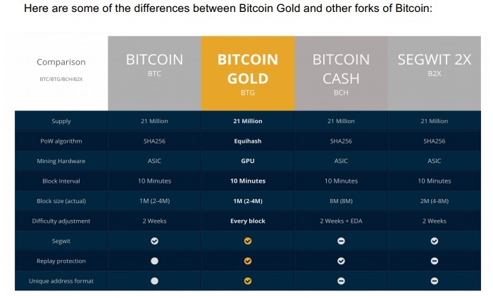Click Bitcoin's empty Unique address format circle
Screen dimensions: 493x298
click(154, 281)
